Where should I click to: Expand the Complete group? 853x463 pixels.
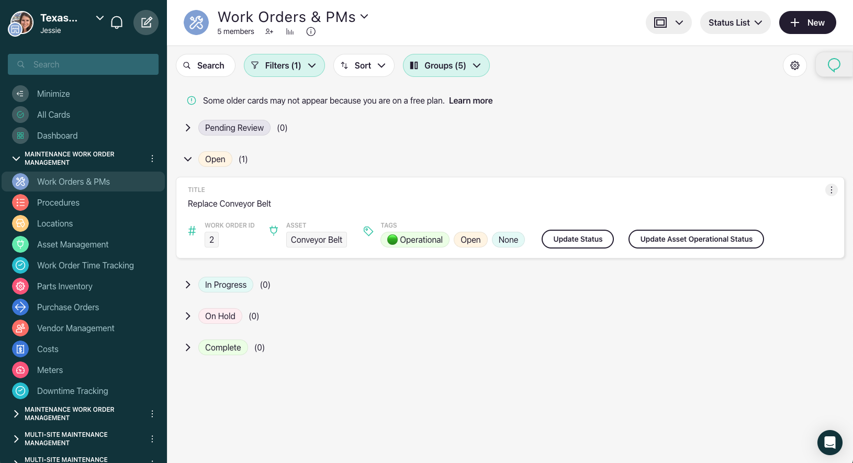188,347
